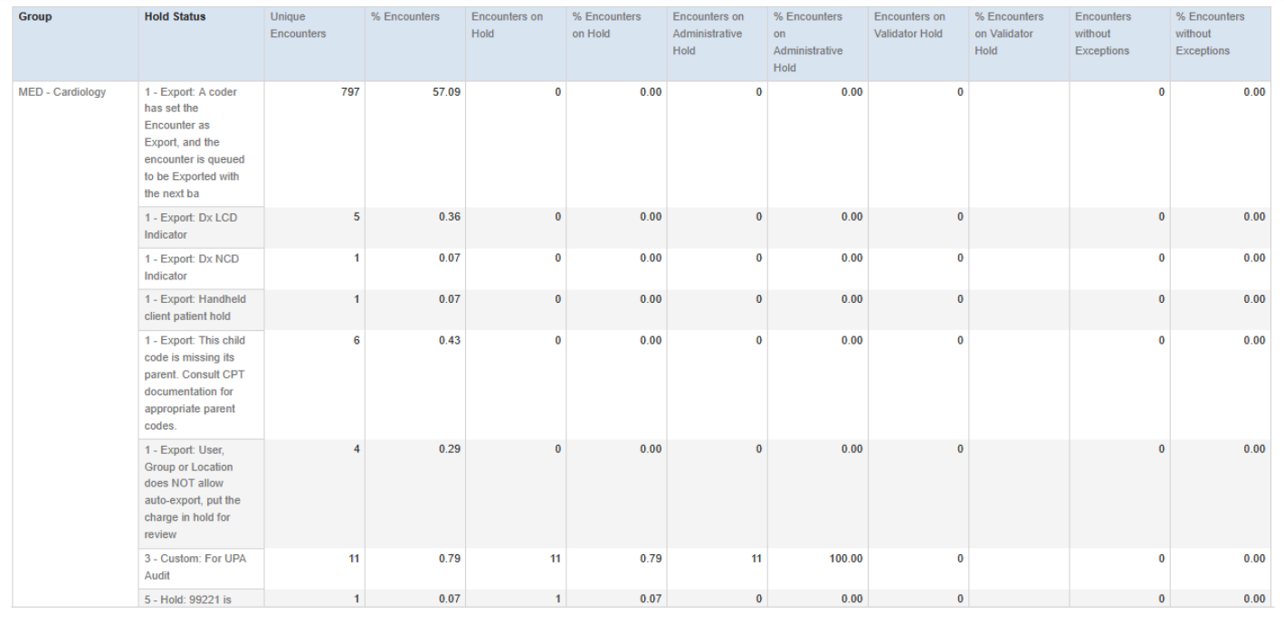Select the Unique Encounters column header
The width and height of the screenshot is (1284, 623).
pos(314,43)
